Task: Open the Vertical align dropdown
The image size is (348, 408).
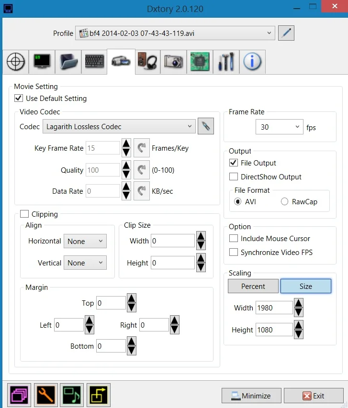Action: tap(85, 263)
